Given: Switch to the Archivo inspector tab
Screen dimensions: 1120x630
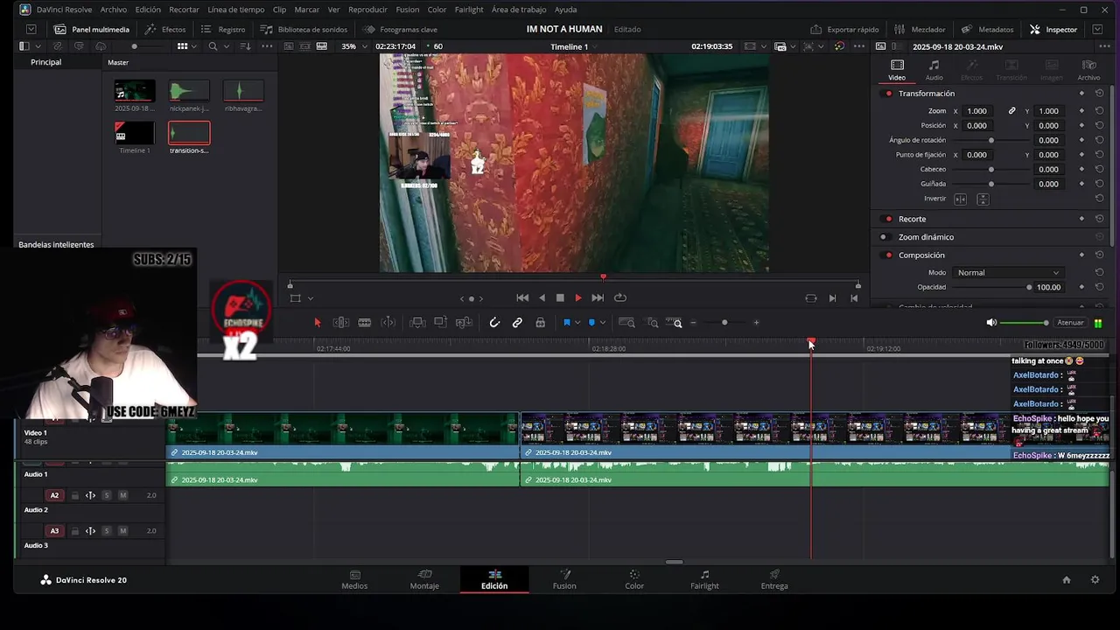Looking at the screenshot, I should (x=1088, y=70).
